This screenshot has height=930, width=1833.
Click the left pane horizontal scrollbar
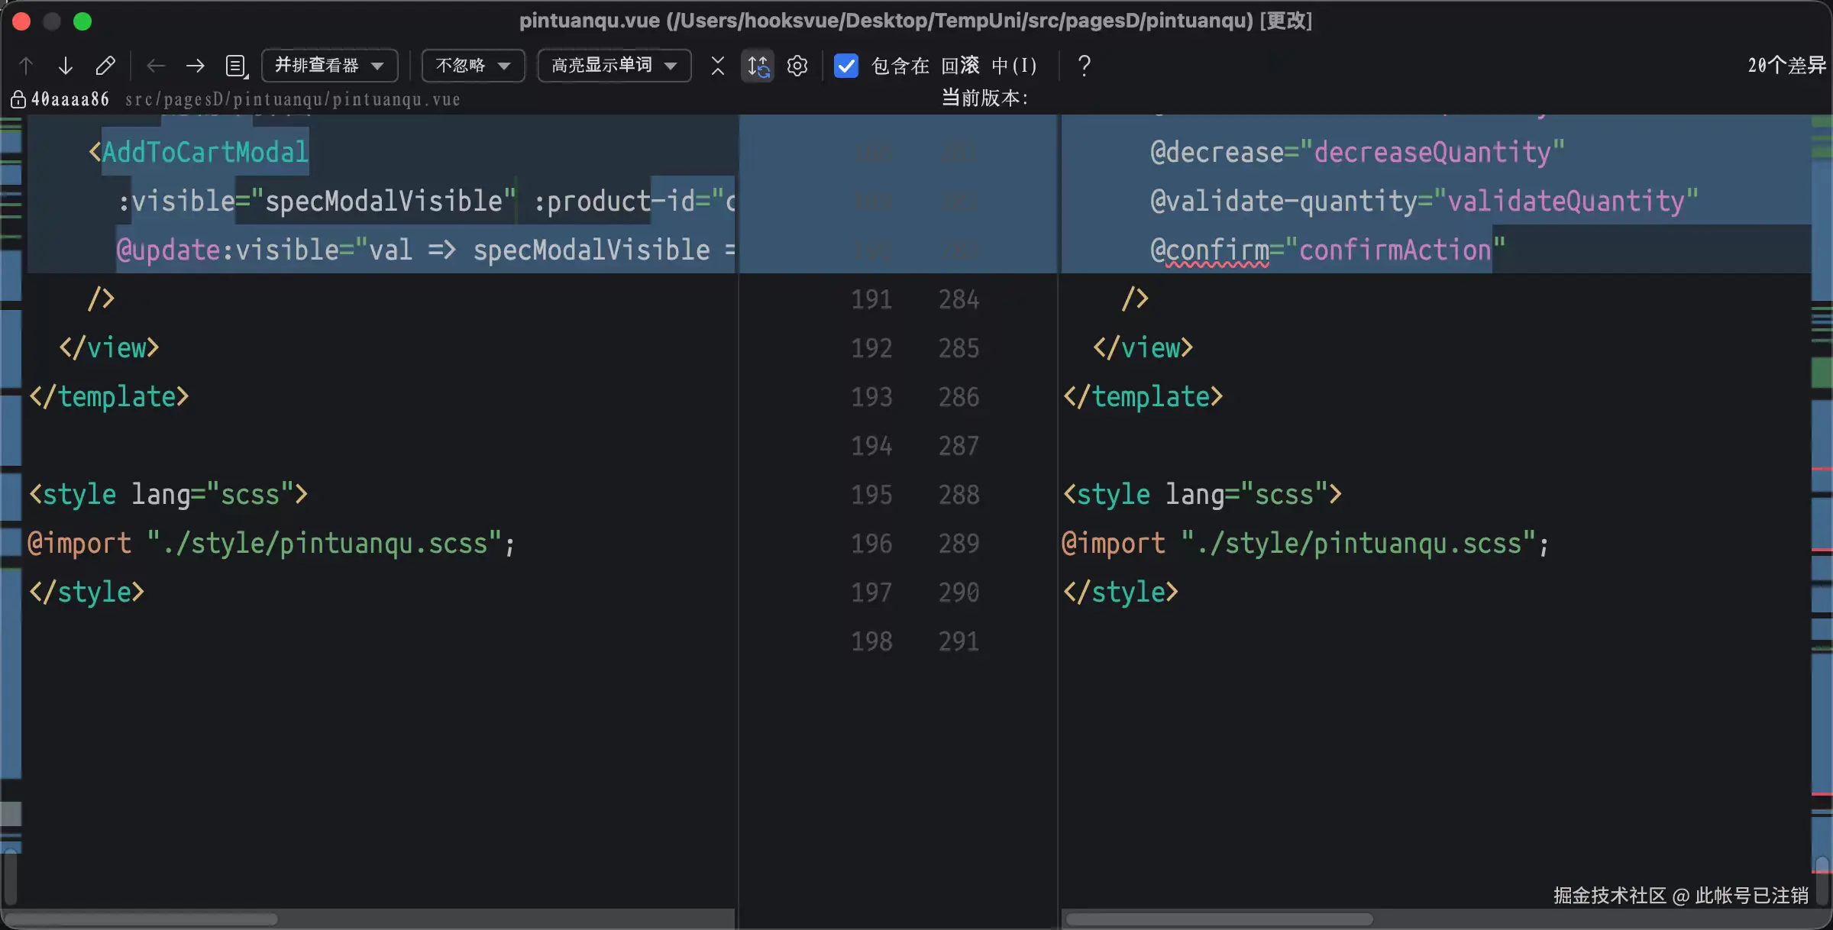click(142, 919)
